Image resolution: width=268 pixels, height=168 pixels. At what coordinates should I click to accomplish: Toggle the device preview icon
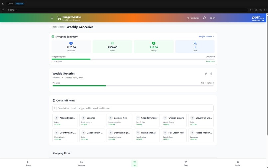pos(256,10)
